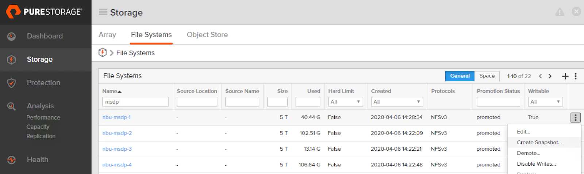Open the Replication analysis page

[x=41, y=136]
